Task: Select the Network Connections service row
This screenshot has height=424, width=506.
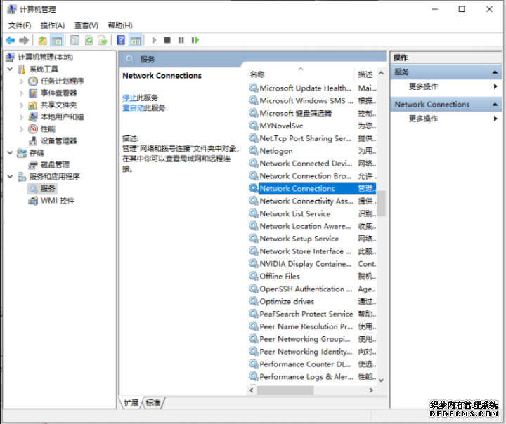Action: (312, 189)
